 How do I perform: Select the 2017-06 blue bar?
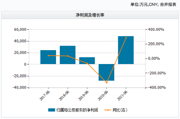pyautogui.click(x=48, y=57)
